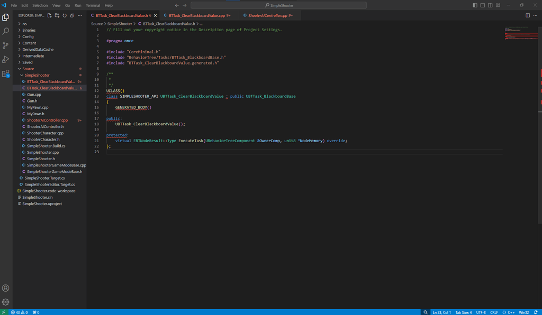The height and width of the screenshot is (315, 542).
Task: Toggle the bottom panel visibility
Action: (482, 5)
